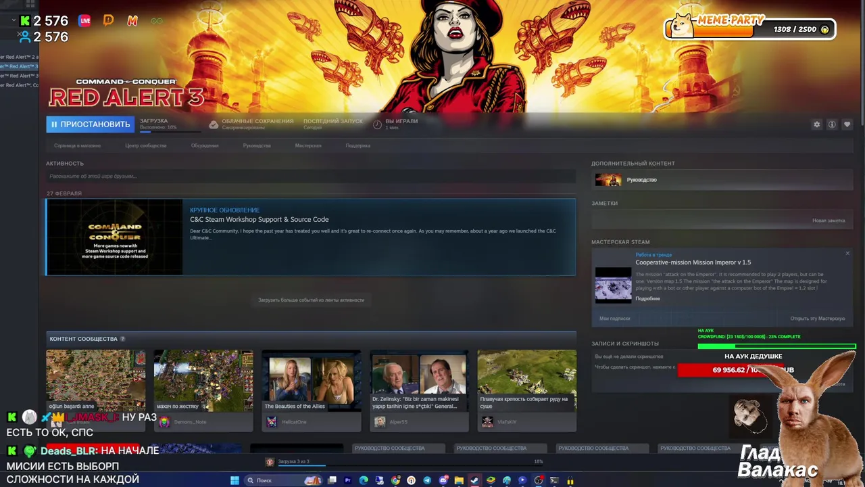Open Центр сообщества tab

145,145
